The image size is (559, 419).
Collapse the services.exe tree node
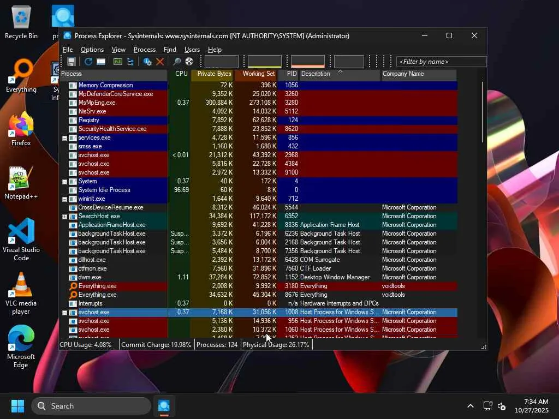click(x=64, y=138)
